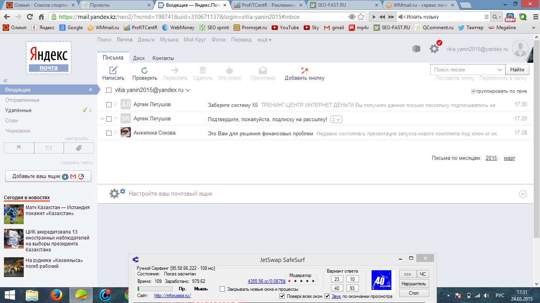540x303 pixels.
Task: Open the ещё services dropdown
Action: click(264, 39)
